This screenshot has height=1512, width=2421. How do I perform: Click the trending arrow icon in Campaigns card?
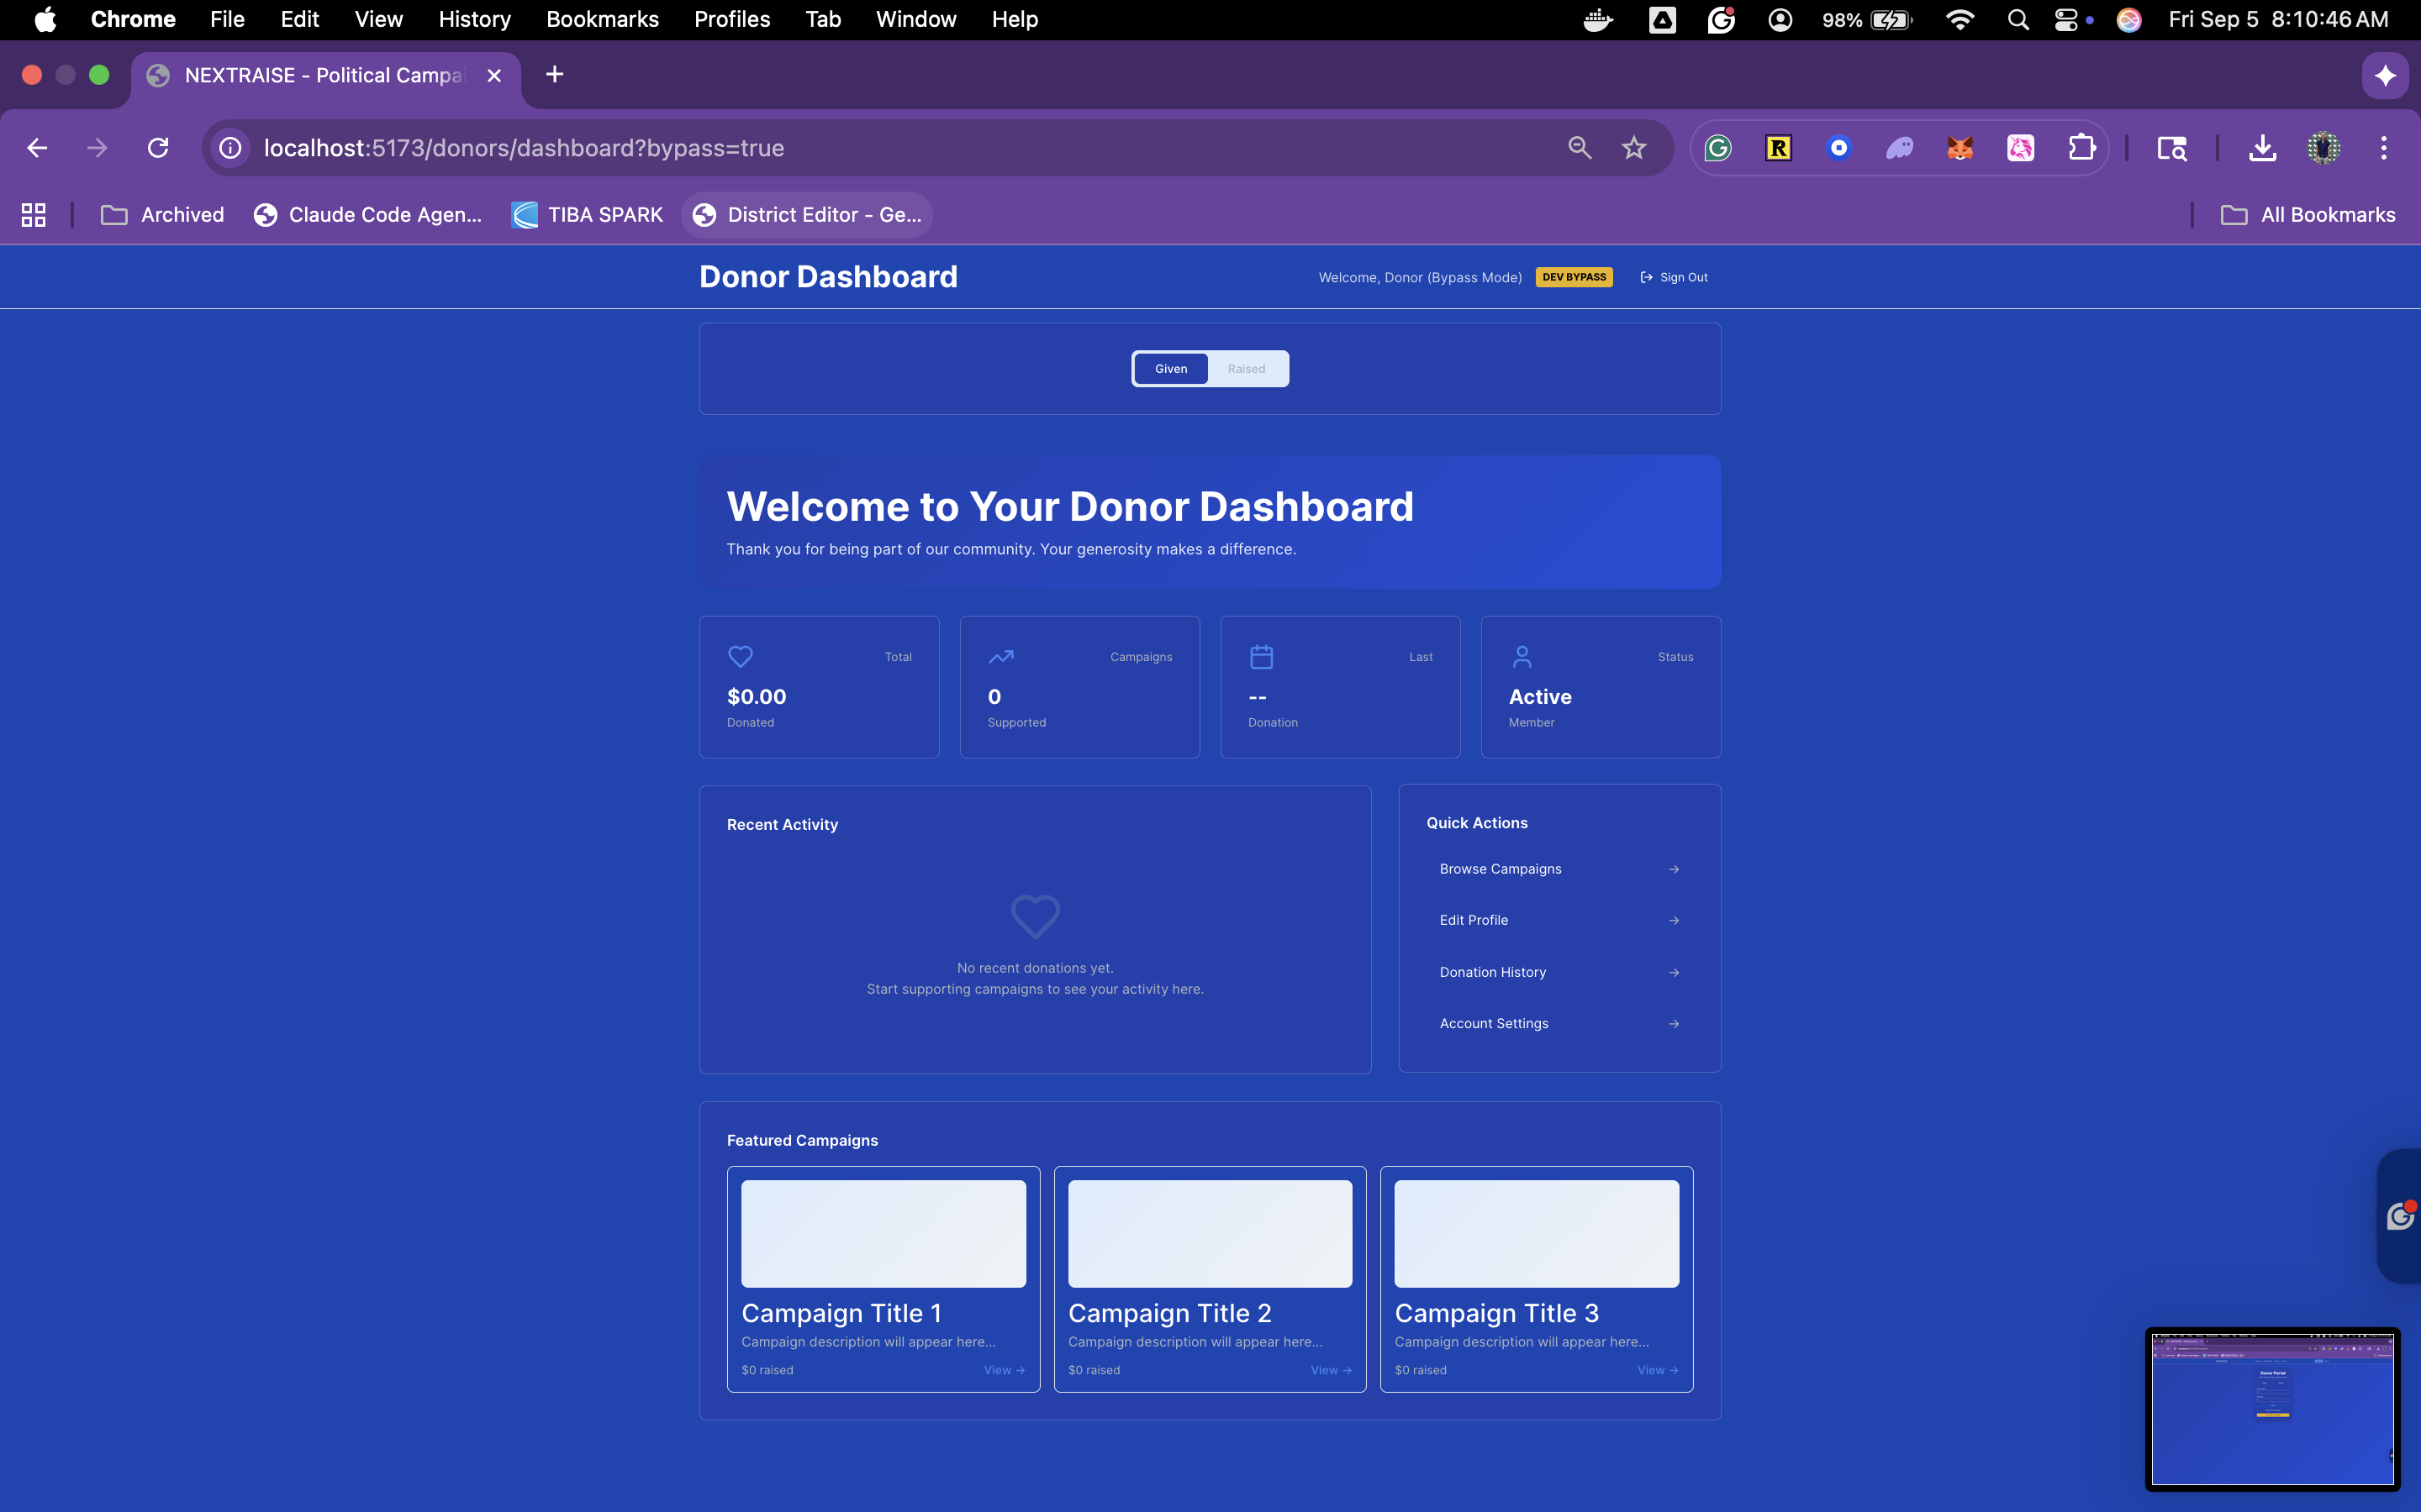tap(1000, 656)
